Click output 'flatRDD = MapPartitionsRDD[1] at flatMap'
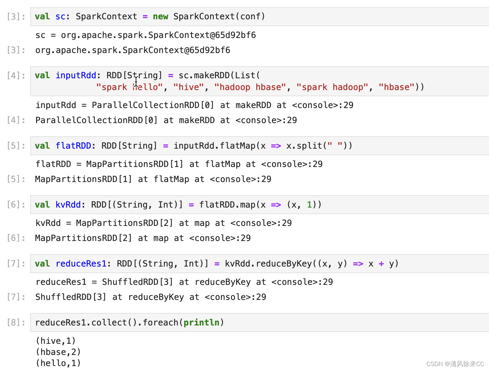This screenshot has height=370, width=489. click(179, 164)
